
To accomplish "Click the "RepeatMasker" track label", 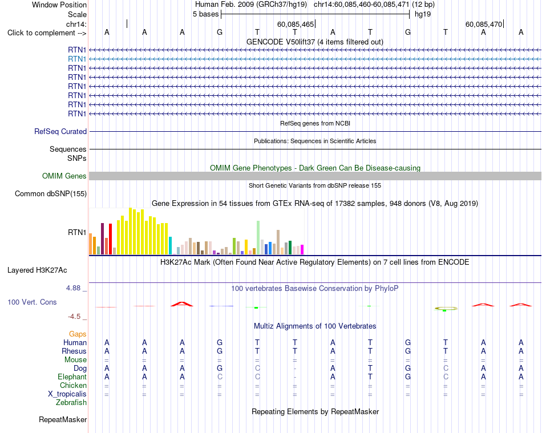I will click(63, 419).
